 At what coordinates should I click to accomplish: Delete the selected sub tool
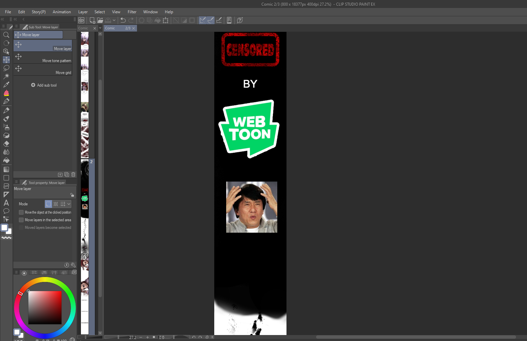click(73, 174)
